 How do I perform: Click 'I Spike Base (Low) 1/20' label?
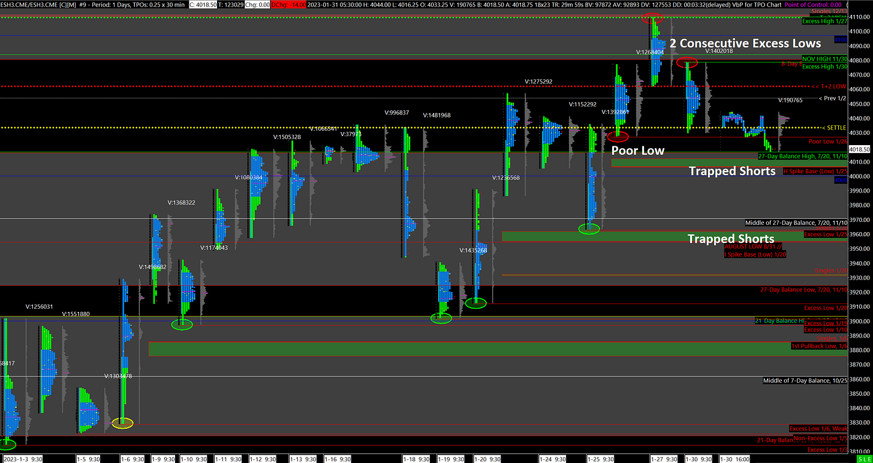click(x=755, y=254)
